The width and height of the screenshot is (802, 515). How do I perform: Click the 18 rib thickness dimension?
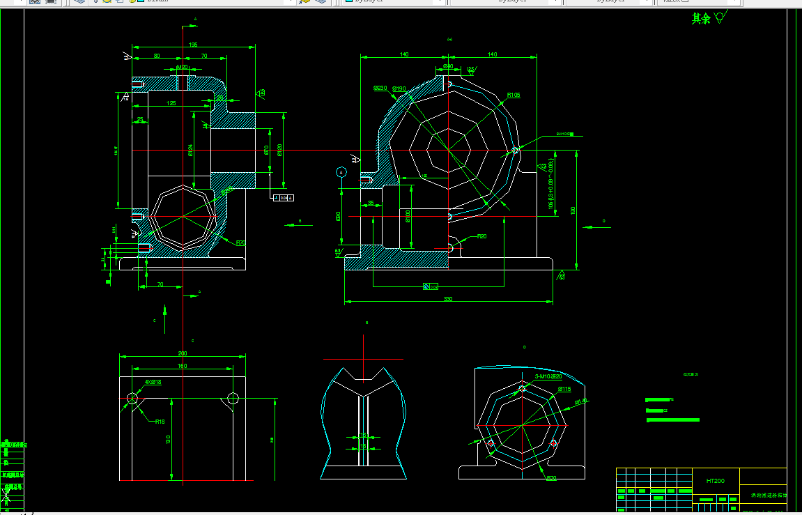coord(364,436)
